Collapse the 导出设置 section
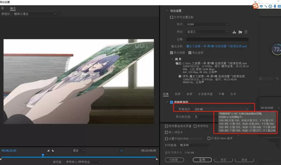This screenshot has height=165, width=281. tap(167, 11)
